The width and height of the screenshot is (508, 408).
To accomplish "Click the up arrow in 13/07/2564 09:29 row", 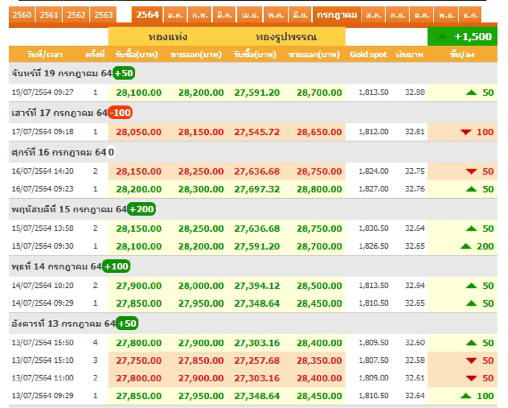I will point(466,396).
